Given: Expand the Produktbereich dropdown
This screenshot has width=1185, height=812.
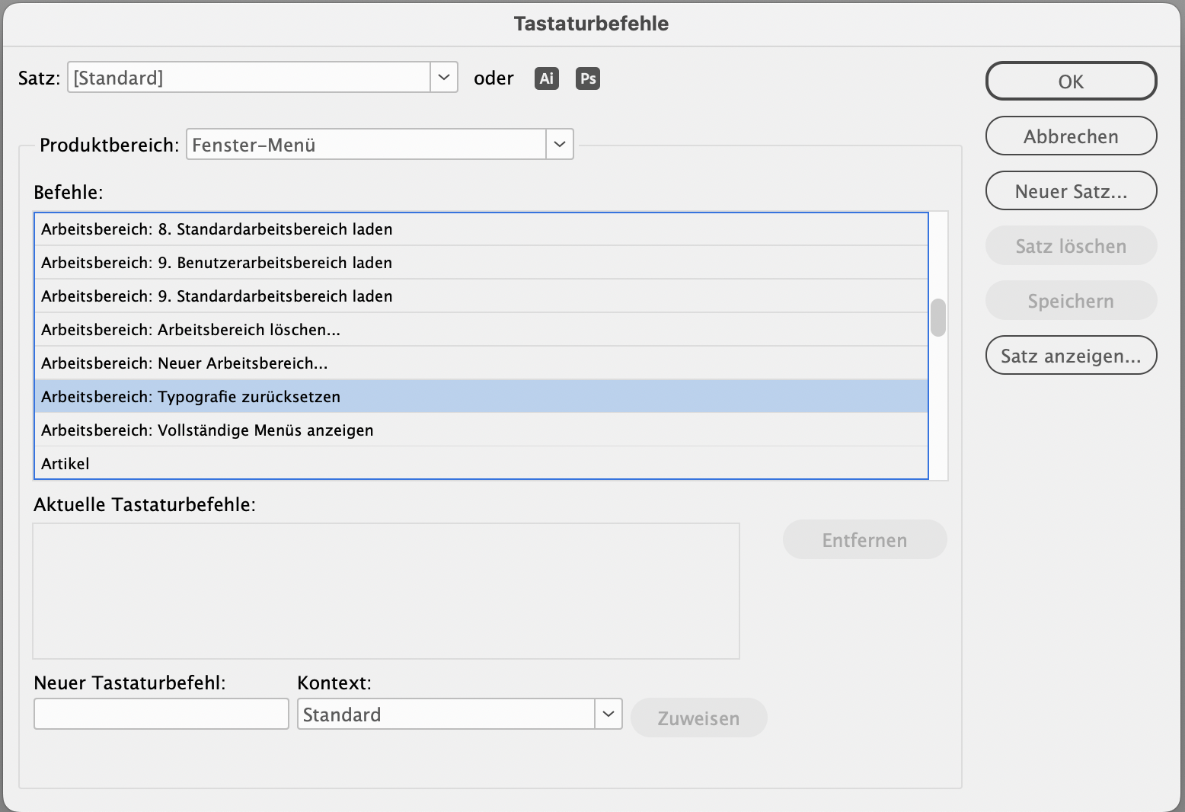Looking at the screenshot, I should [560, 145].
